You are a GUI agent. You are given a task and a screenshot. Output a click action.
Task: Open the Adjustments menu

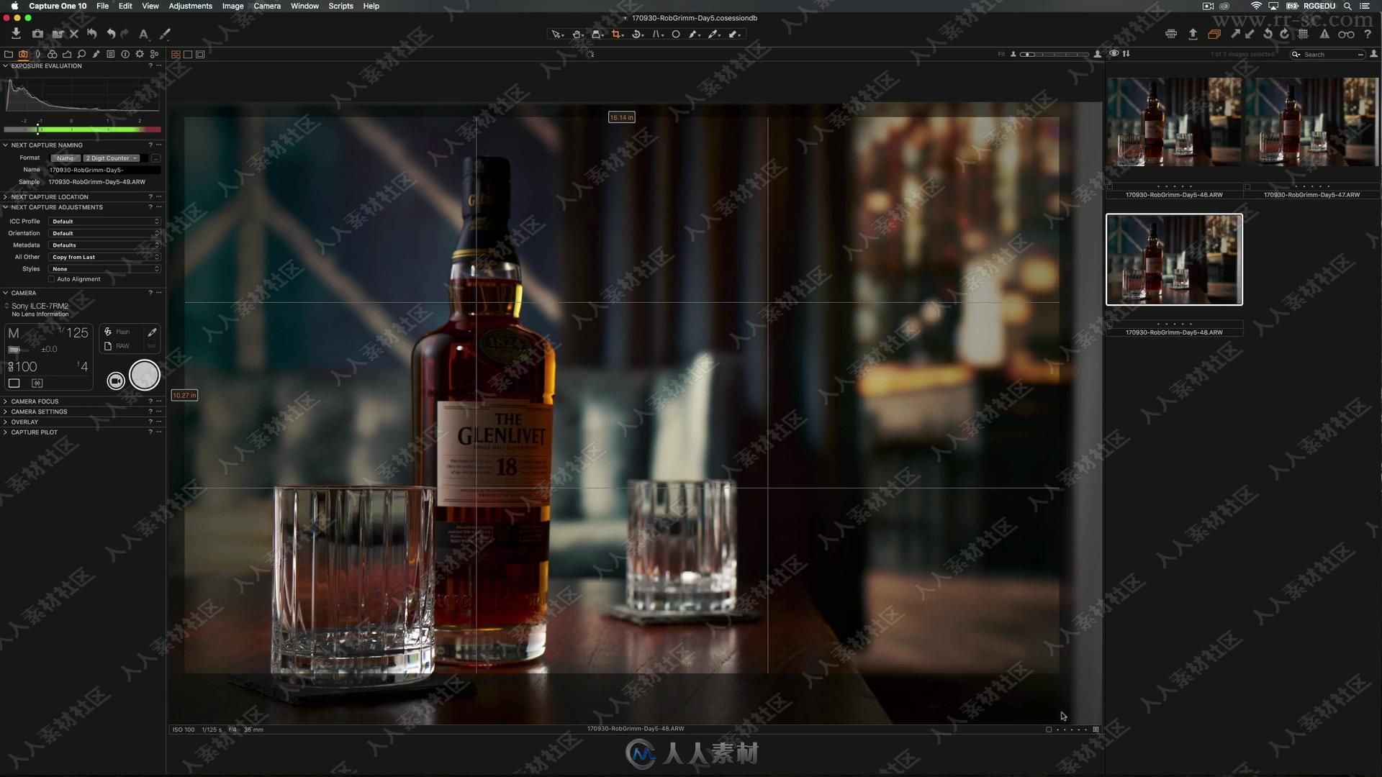point(190,6)
